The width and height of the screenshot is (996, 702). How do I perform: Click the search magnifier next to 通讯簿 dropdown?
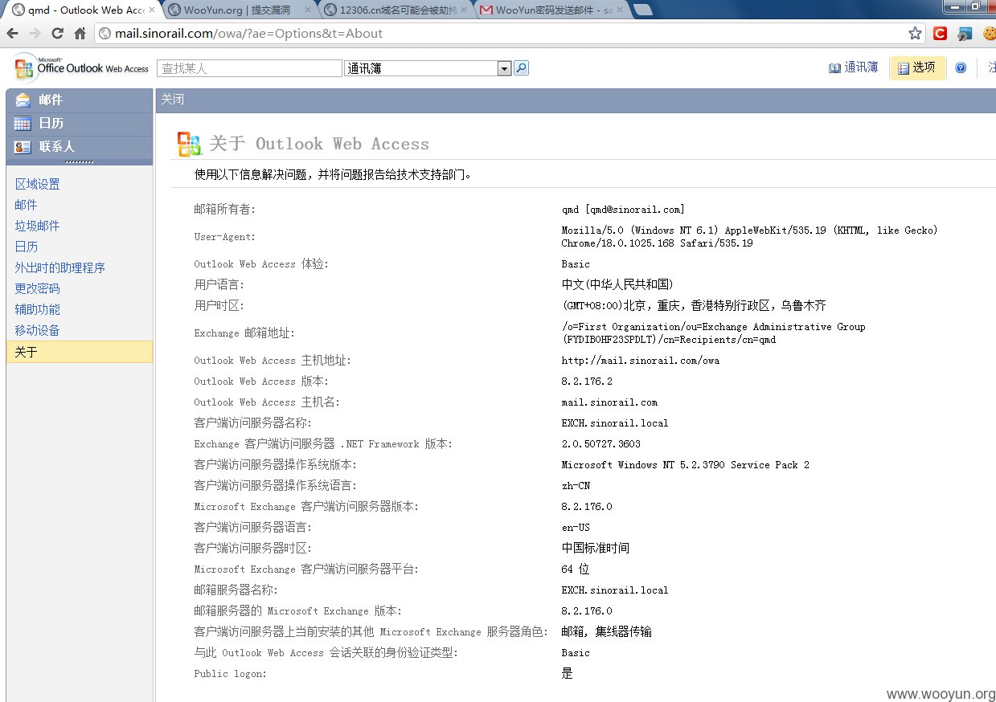coord(521,68)
